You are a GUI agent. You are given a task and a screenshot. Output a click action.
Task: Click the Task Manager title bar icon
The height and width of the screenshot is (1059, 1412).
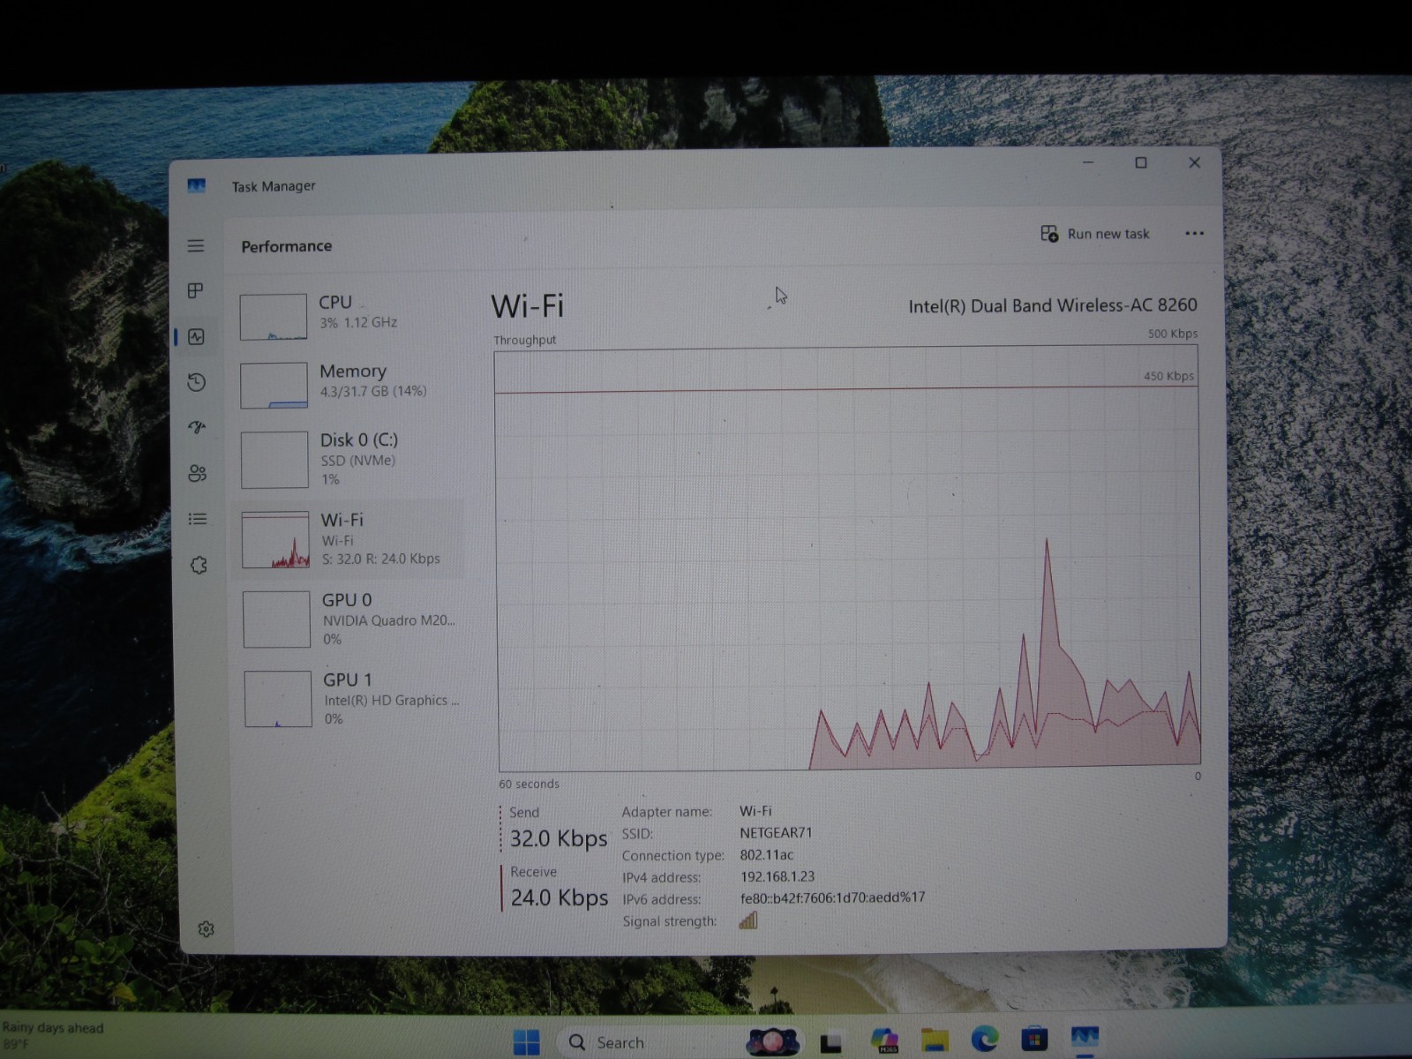[x=197, y=185]
